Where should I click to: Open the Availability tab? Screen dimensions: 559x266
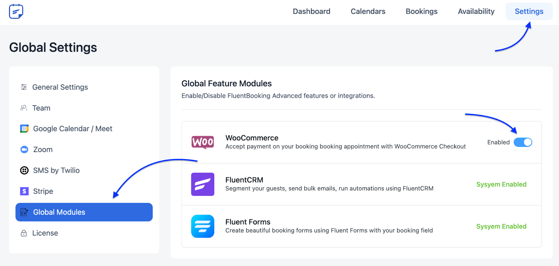click(476, 12)
